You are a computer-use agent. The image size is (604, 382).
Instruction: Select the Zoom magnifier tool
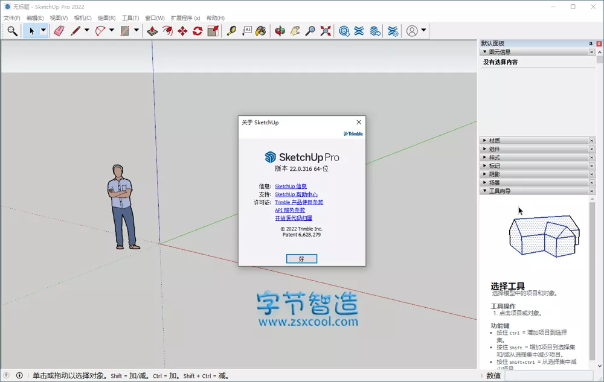(x=310, y=31)
